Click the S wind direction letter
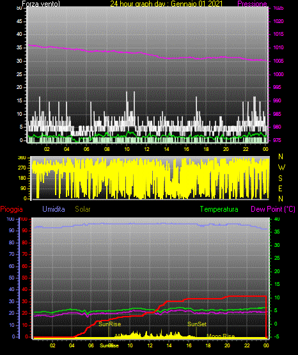 tap(280, 178)
